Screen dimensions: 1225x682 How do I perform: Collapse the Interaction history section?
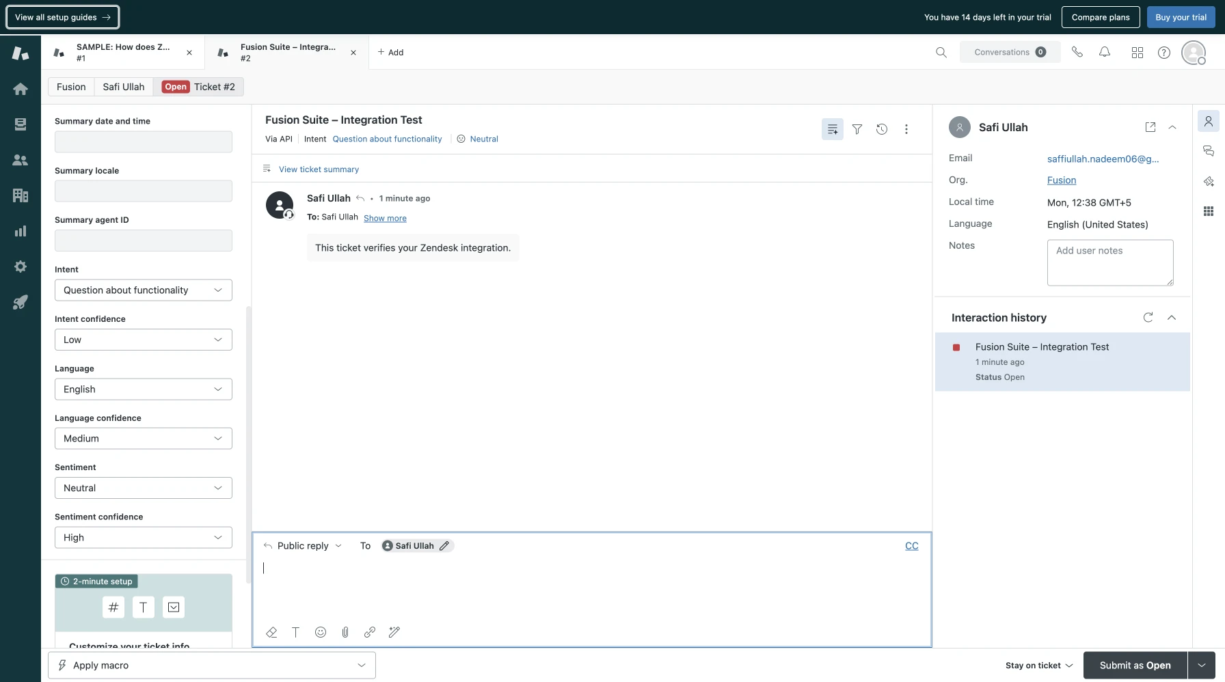coord(1172,318)
